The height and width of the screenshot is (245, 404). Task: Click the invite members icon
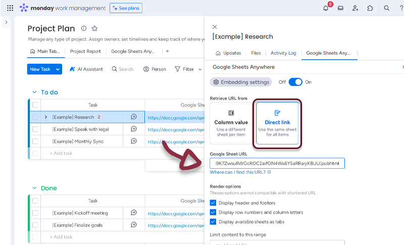click(x=355, y=8)
